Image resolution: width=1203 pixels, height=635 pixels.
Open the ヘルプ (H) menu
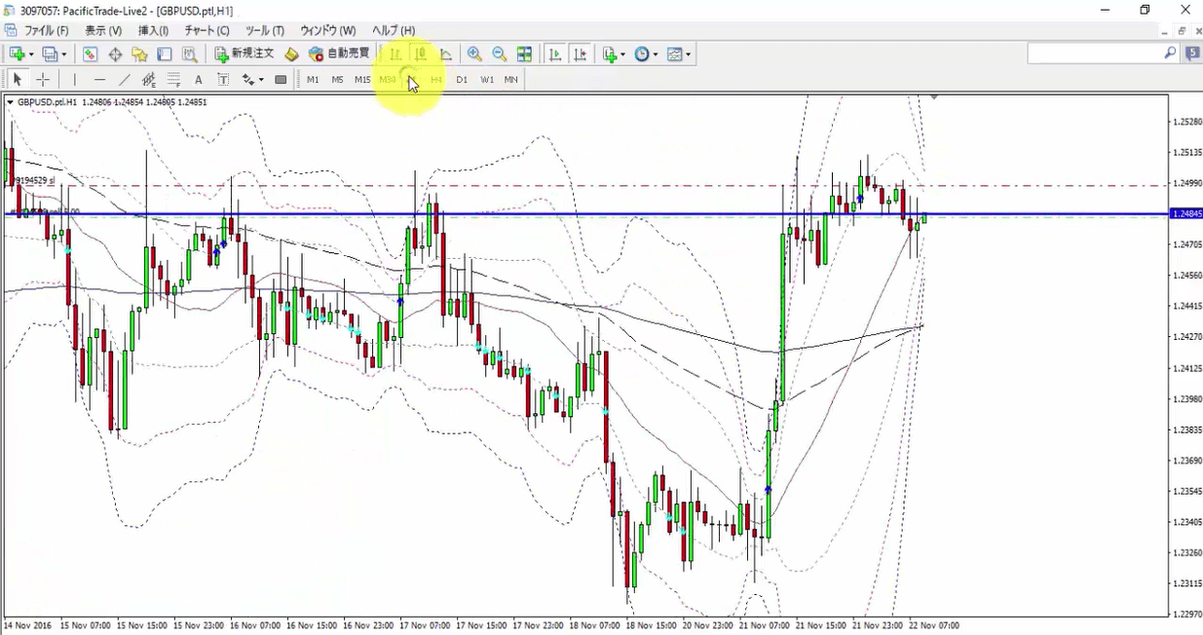click(x=394, y=30)
